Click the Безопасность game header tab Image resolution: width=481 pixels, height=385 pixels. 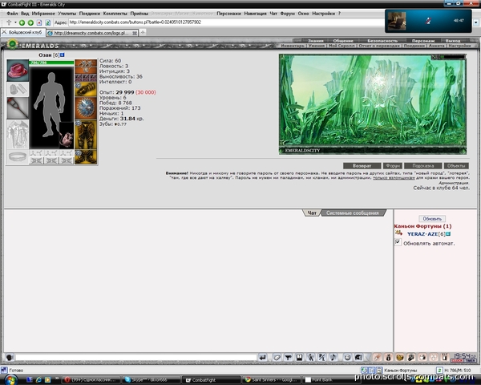coord(382,41)
